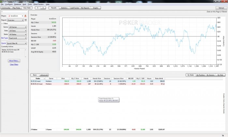Open the Hud menu
The height and width of the screenshot is (137, 228).
click(x=24, y=4)
